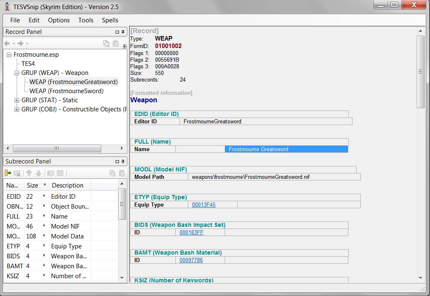
Task: Select the OBN... Object Boun... subrecord row
Action: [61, 207]
